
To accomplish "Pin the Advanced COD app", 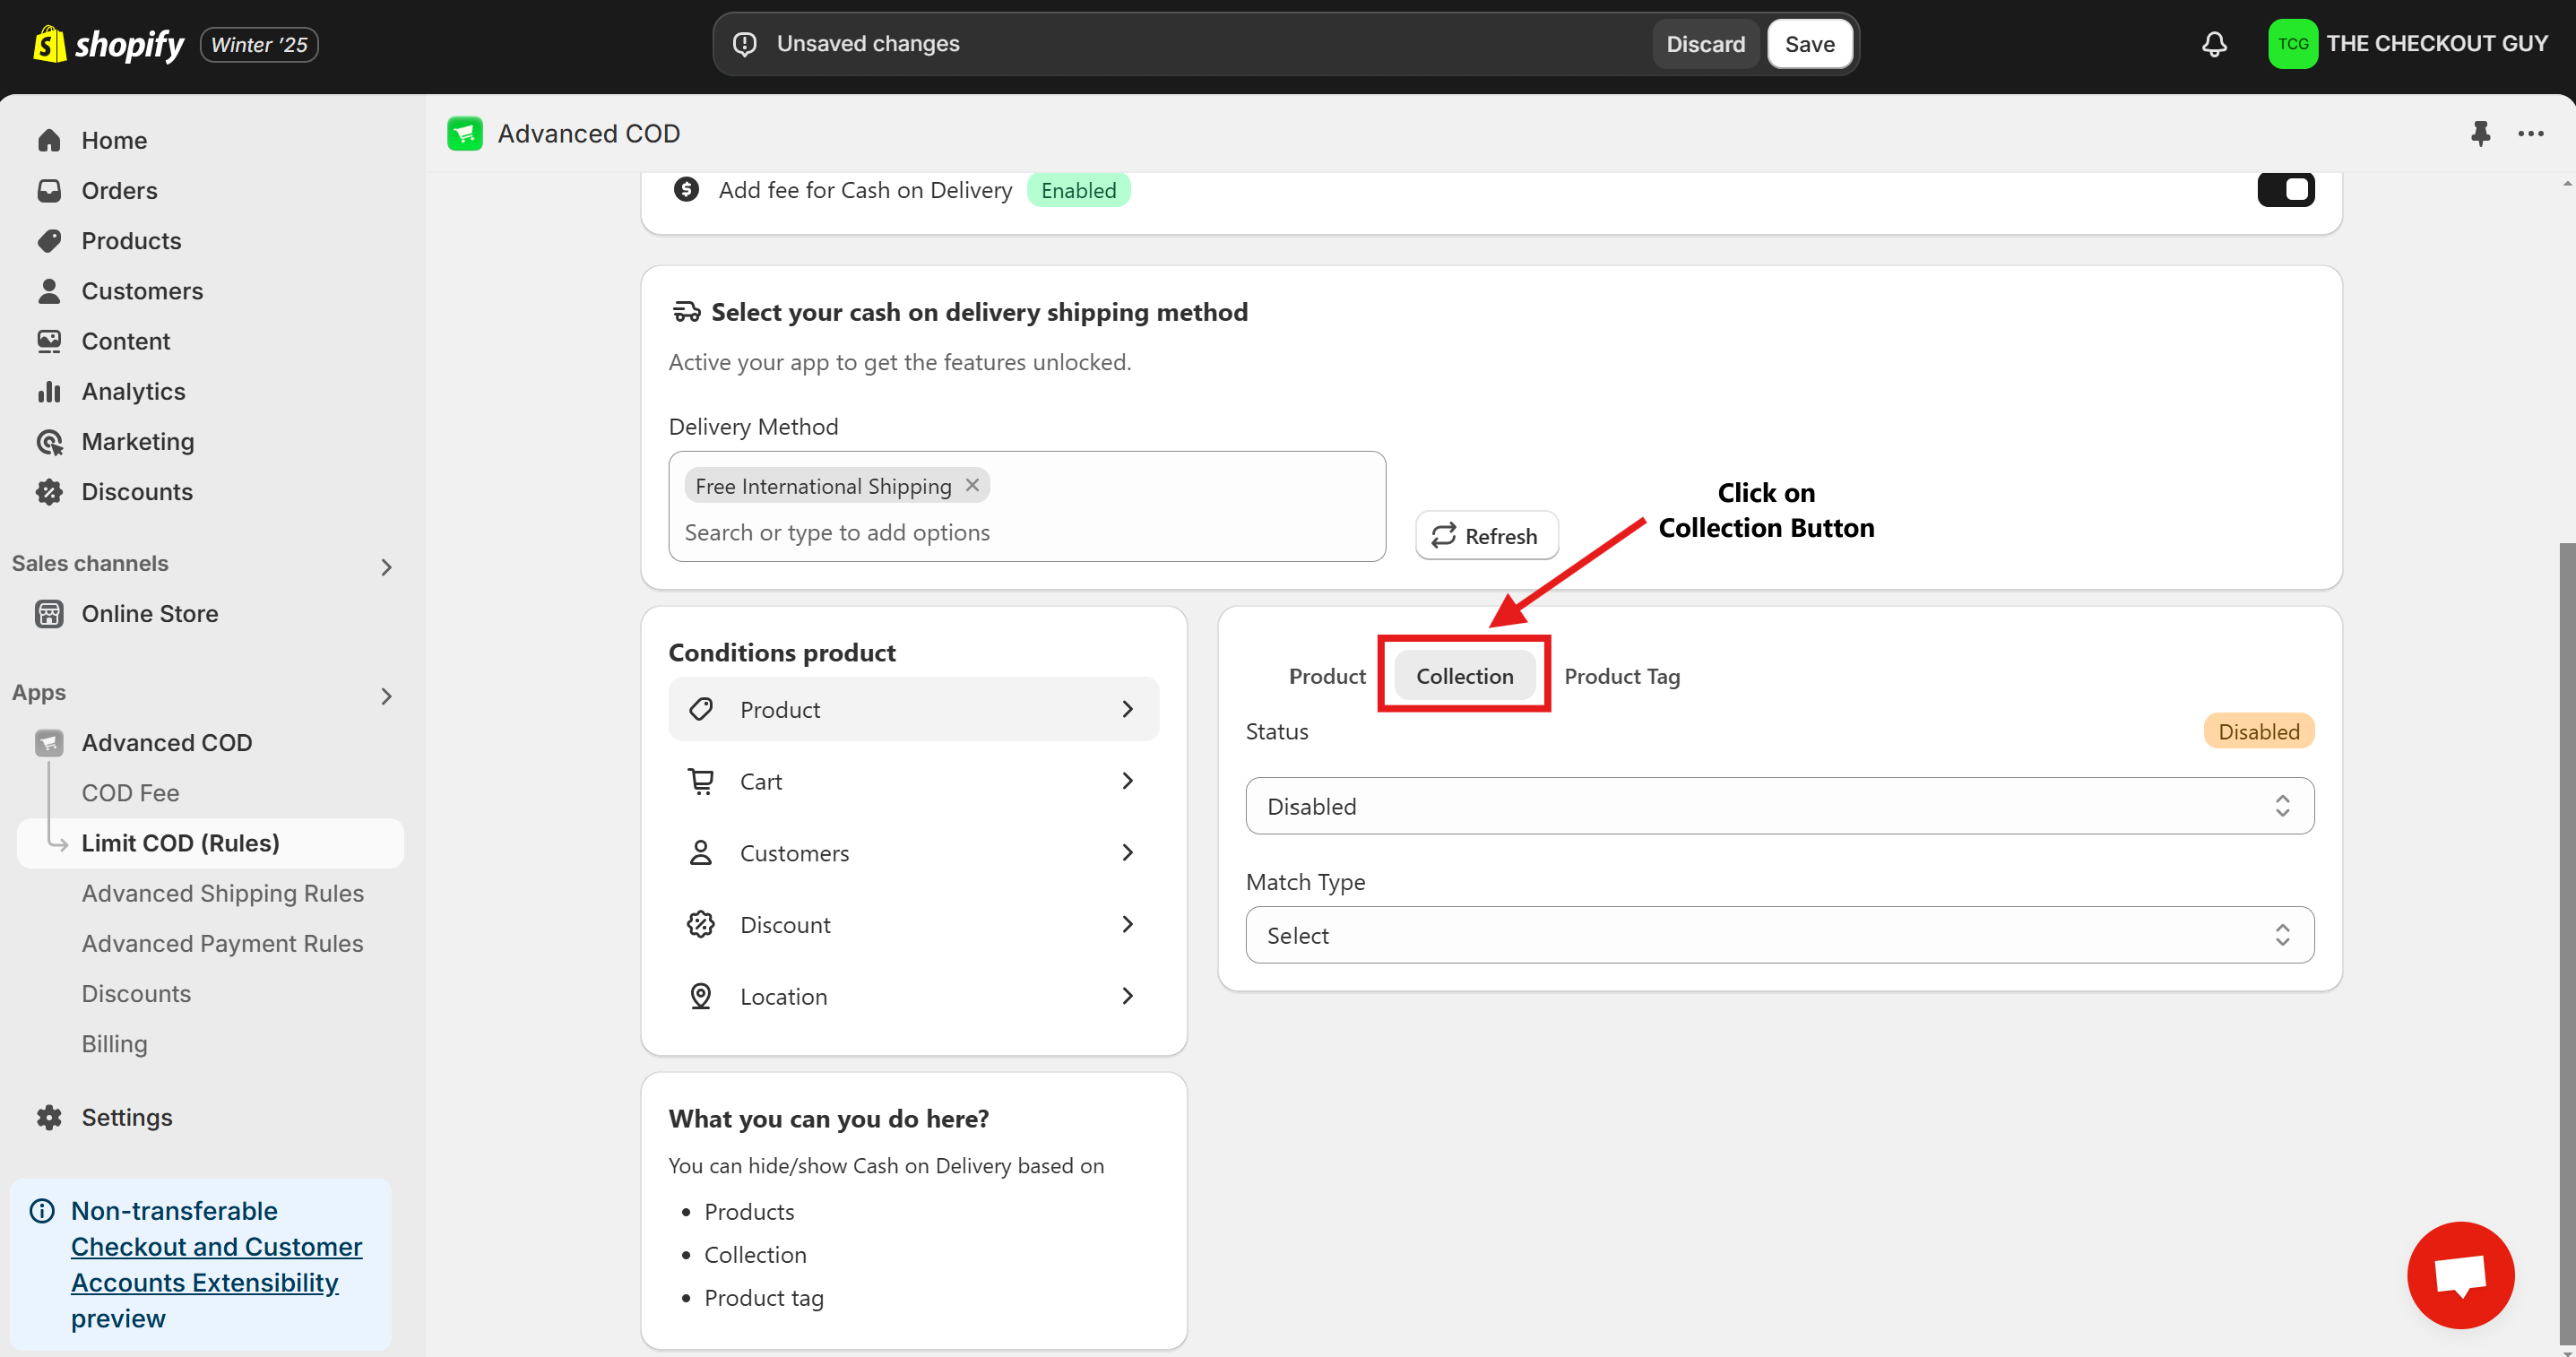I will (x=2480, y=133).
